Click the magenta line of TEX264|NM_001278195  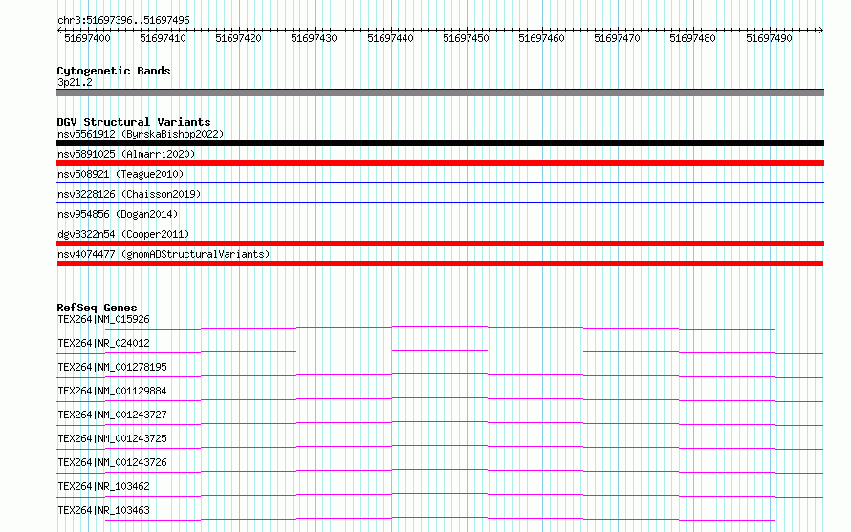coord(440,375)
